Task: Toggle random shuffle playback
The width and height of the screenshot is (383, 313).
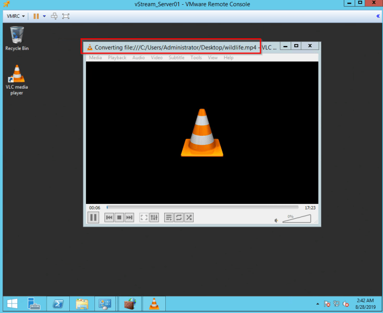Action: tap(189, 217)
